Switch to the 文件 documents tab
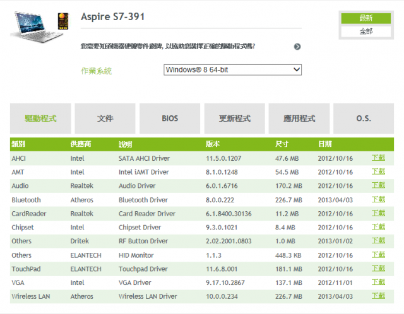The image size is (404, 314). click(105, 119)
